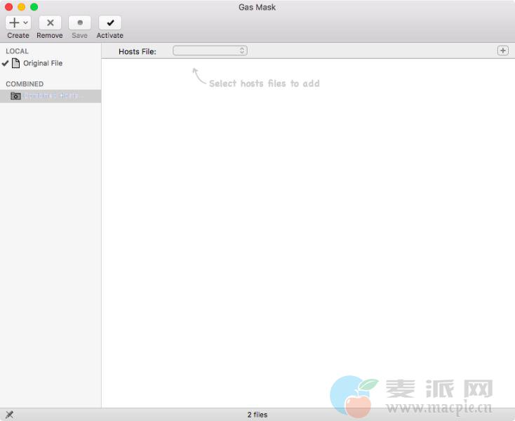This screenshot has height=421, width=515.
Task: Select Original File in the sidebar
Action: click(x=43, y=63)
